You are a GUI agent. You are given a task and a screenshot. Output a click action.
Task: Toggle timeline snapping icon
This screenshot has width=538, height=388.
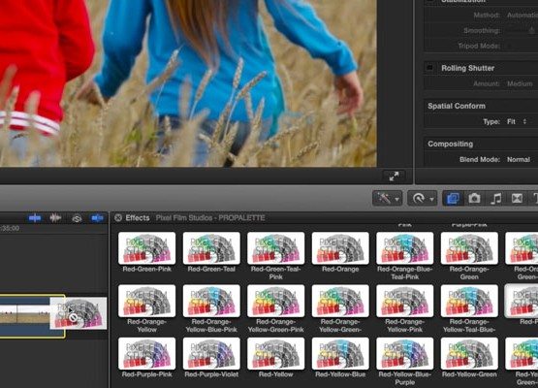point(98,217)
